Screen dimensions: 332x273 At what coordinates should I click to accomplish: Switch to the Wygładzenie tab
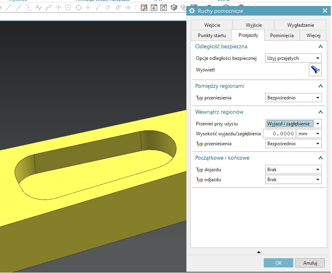click(x=300, y=25)
